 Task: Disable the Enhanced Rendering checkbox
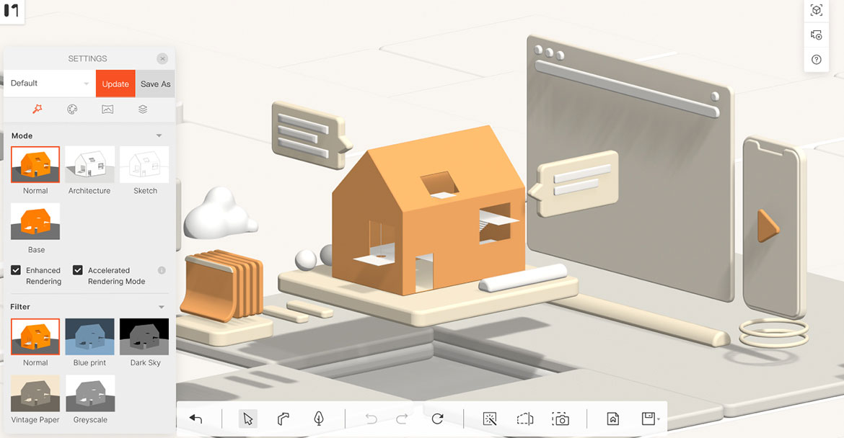click(x=16, y=270)
